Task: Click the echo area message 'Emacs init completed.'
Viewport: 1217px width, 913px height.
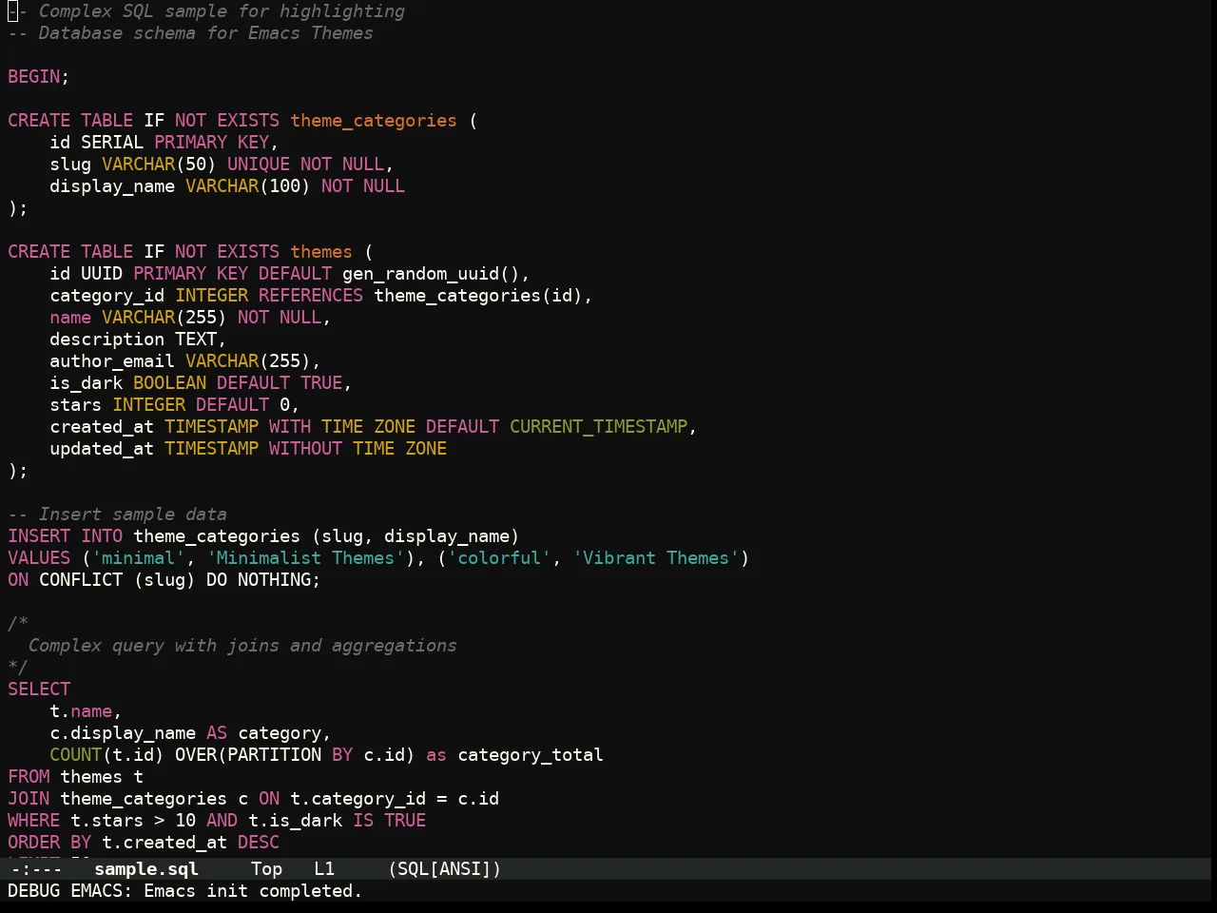Action: (x=253, y=891)
